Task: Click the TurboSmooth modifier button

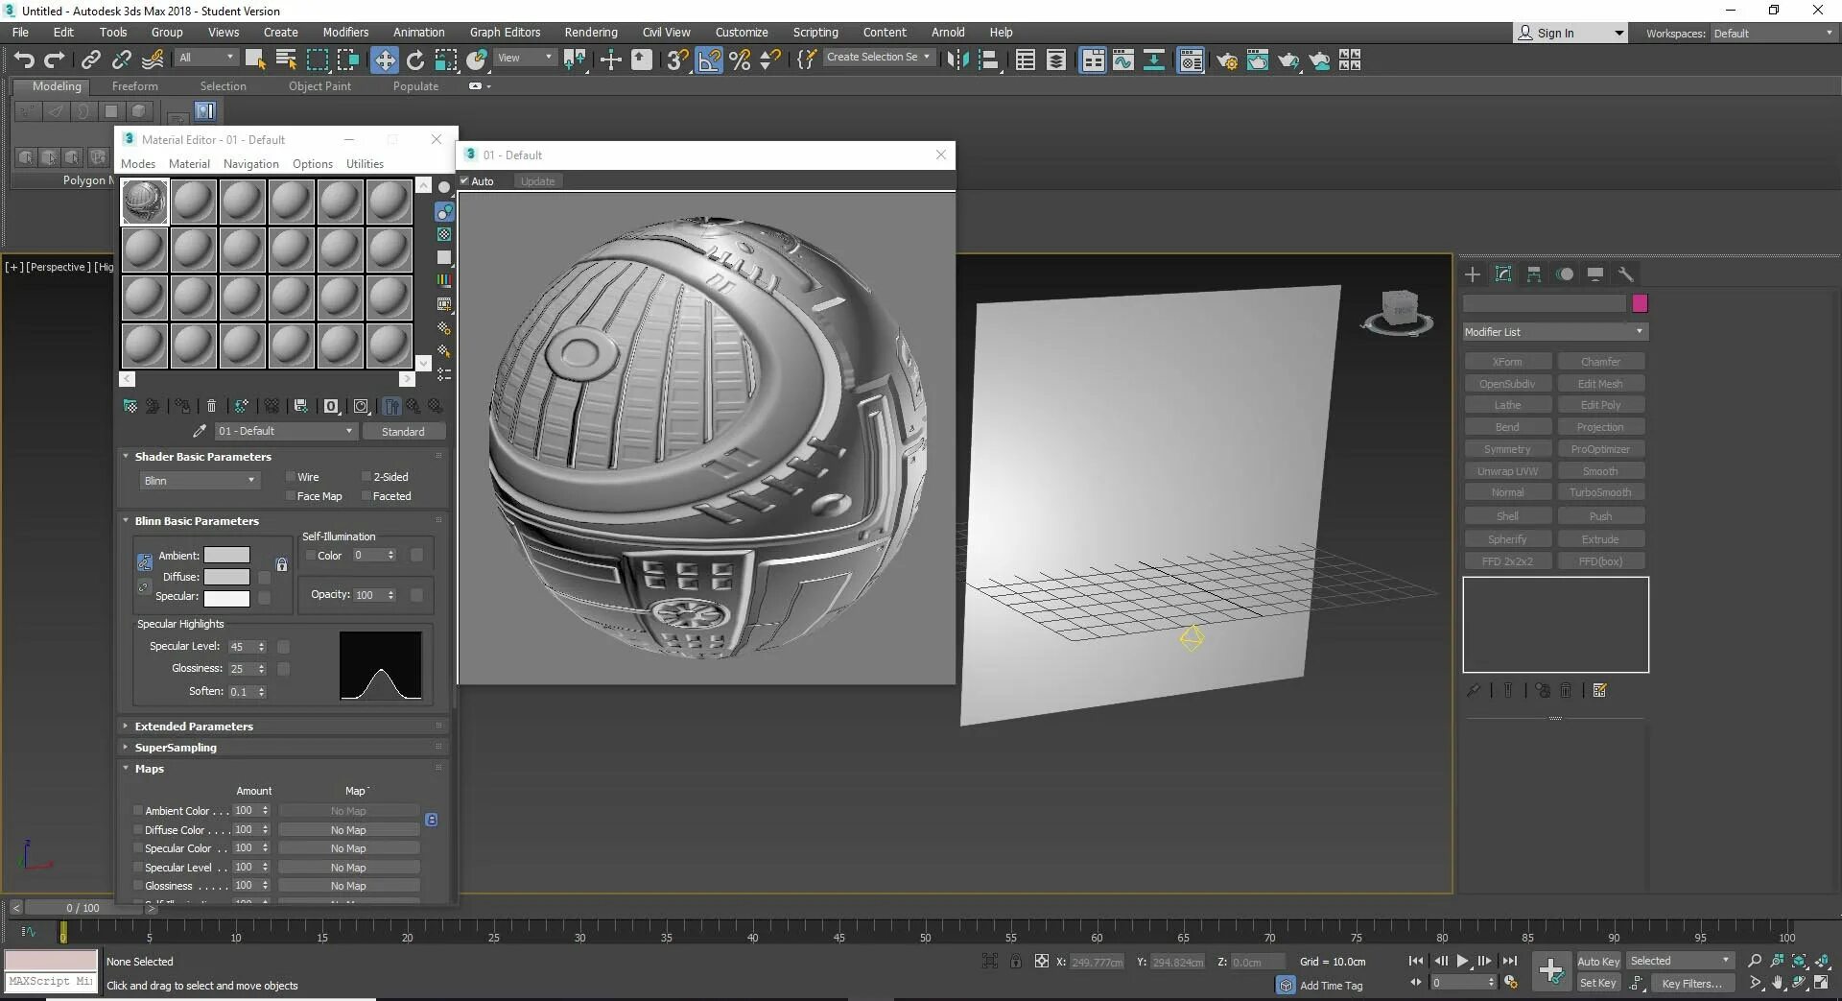Action: click(1600, 492)
